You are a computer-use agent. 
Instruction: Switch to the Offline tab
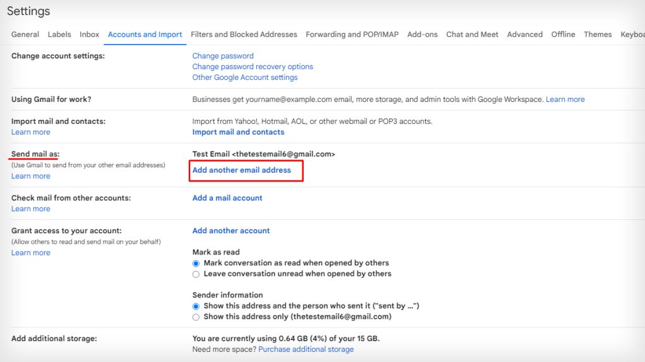[562, 35]
